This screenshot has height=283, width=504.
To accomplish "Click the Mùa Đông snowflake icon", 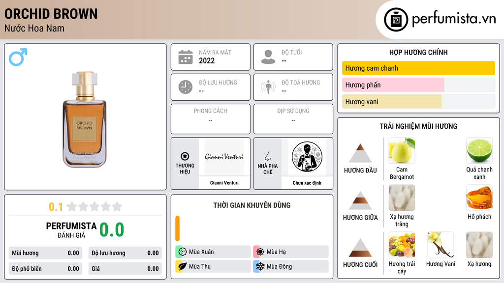I will click(x=260, y=266).
